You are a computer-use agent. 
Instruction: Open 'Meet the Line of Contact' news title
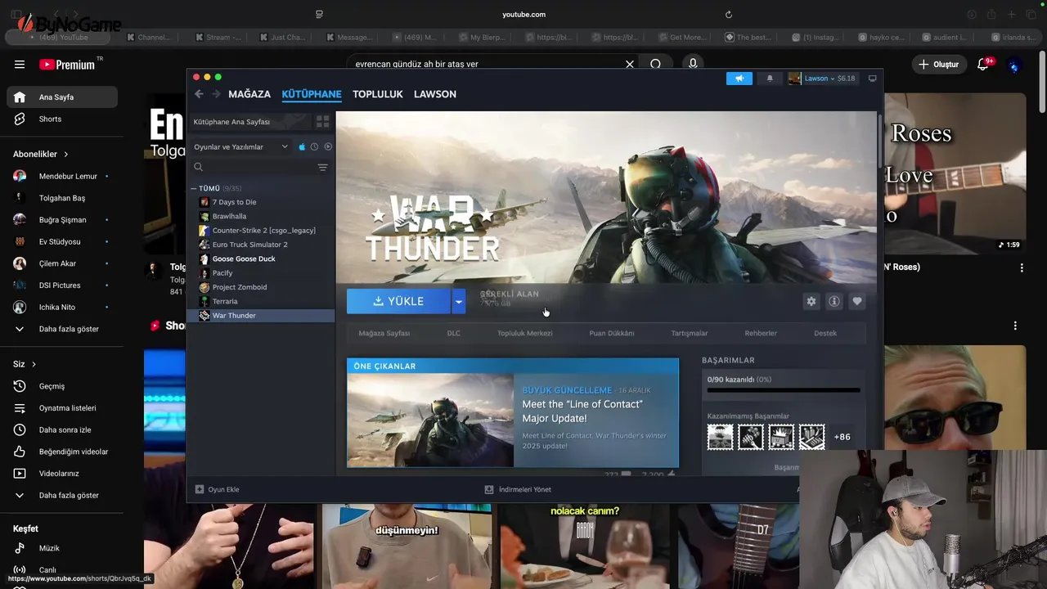582,411
